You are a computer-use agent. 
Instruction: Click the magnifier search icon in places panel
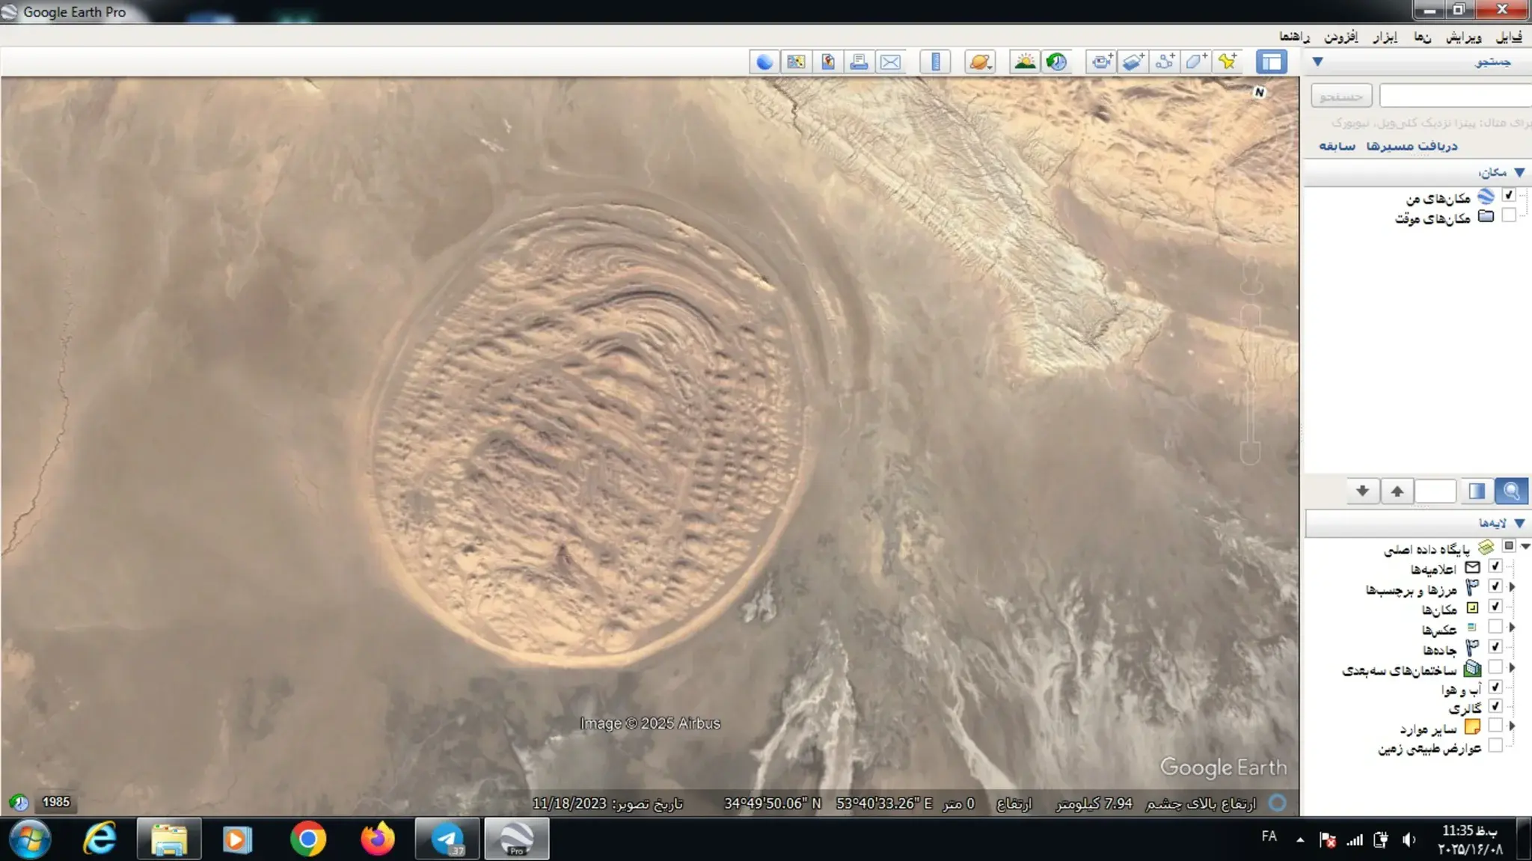[1511, 491]
